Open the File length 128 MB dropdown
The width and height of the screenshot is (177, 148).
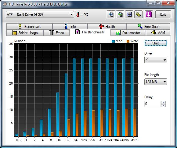(x=156, y=82)
